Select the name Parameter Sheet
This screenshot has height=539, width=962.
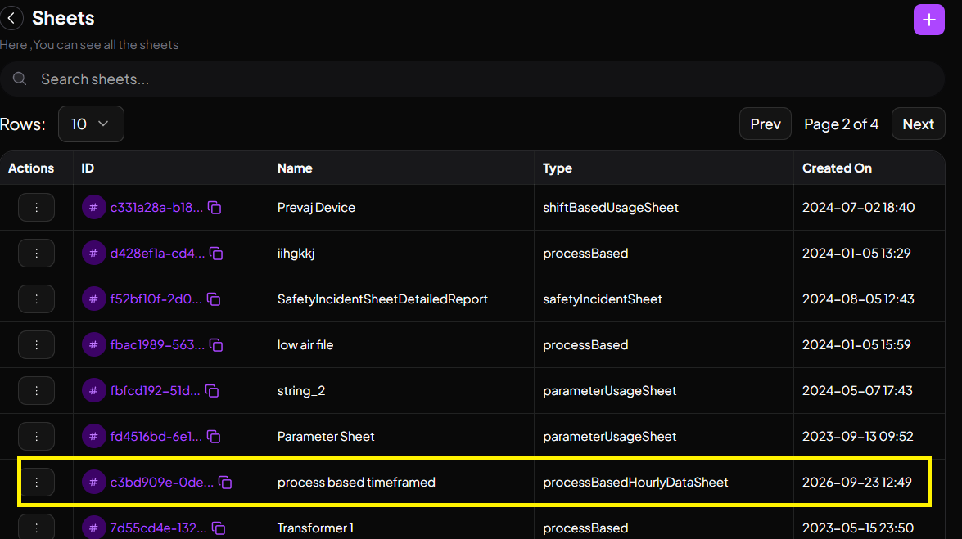[x=326, y=437]
